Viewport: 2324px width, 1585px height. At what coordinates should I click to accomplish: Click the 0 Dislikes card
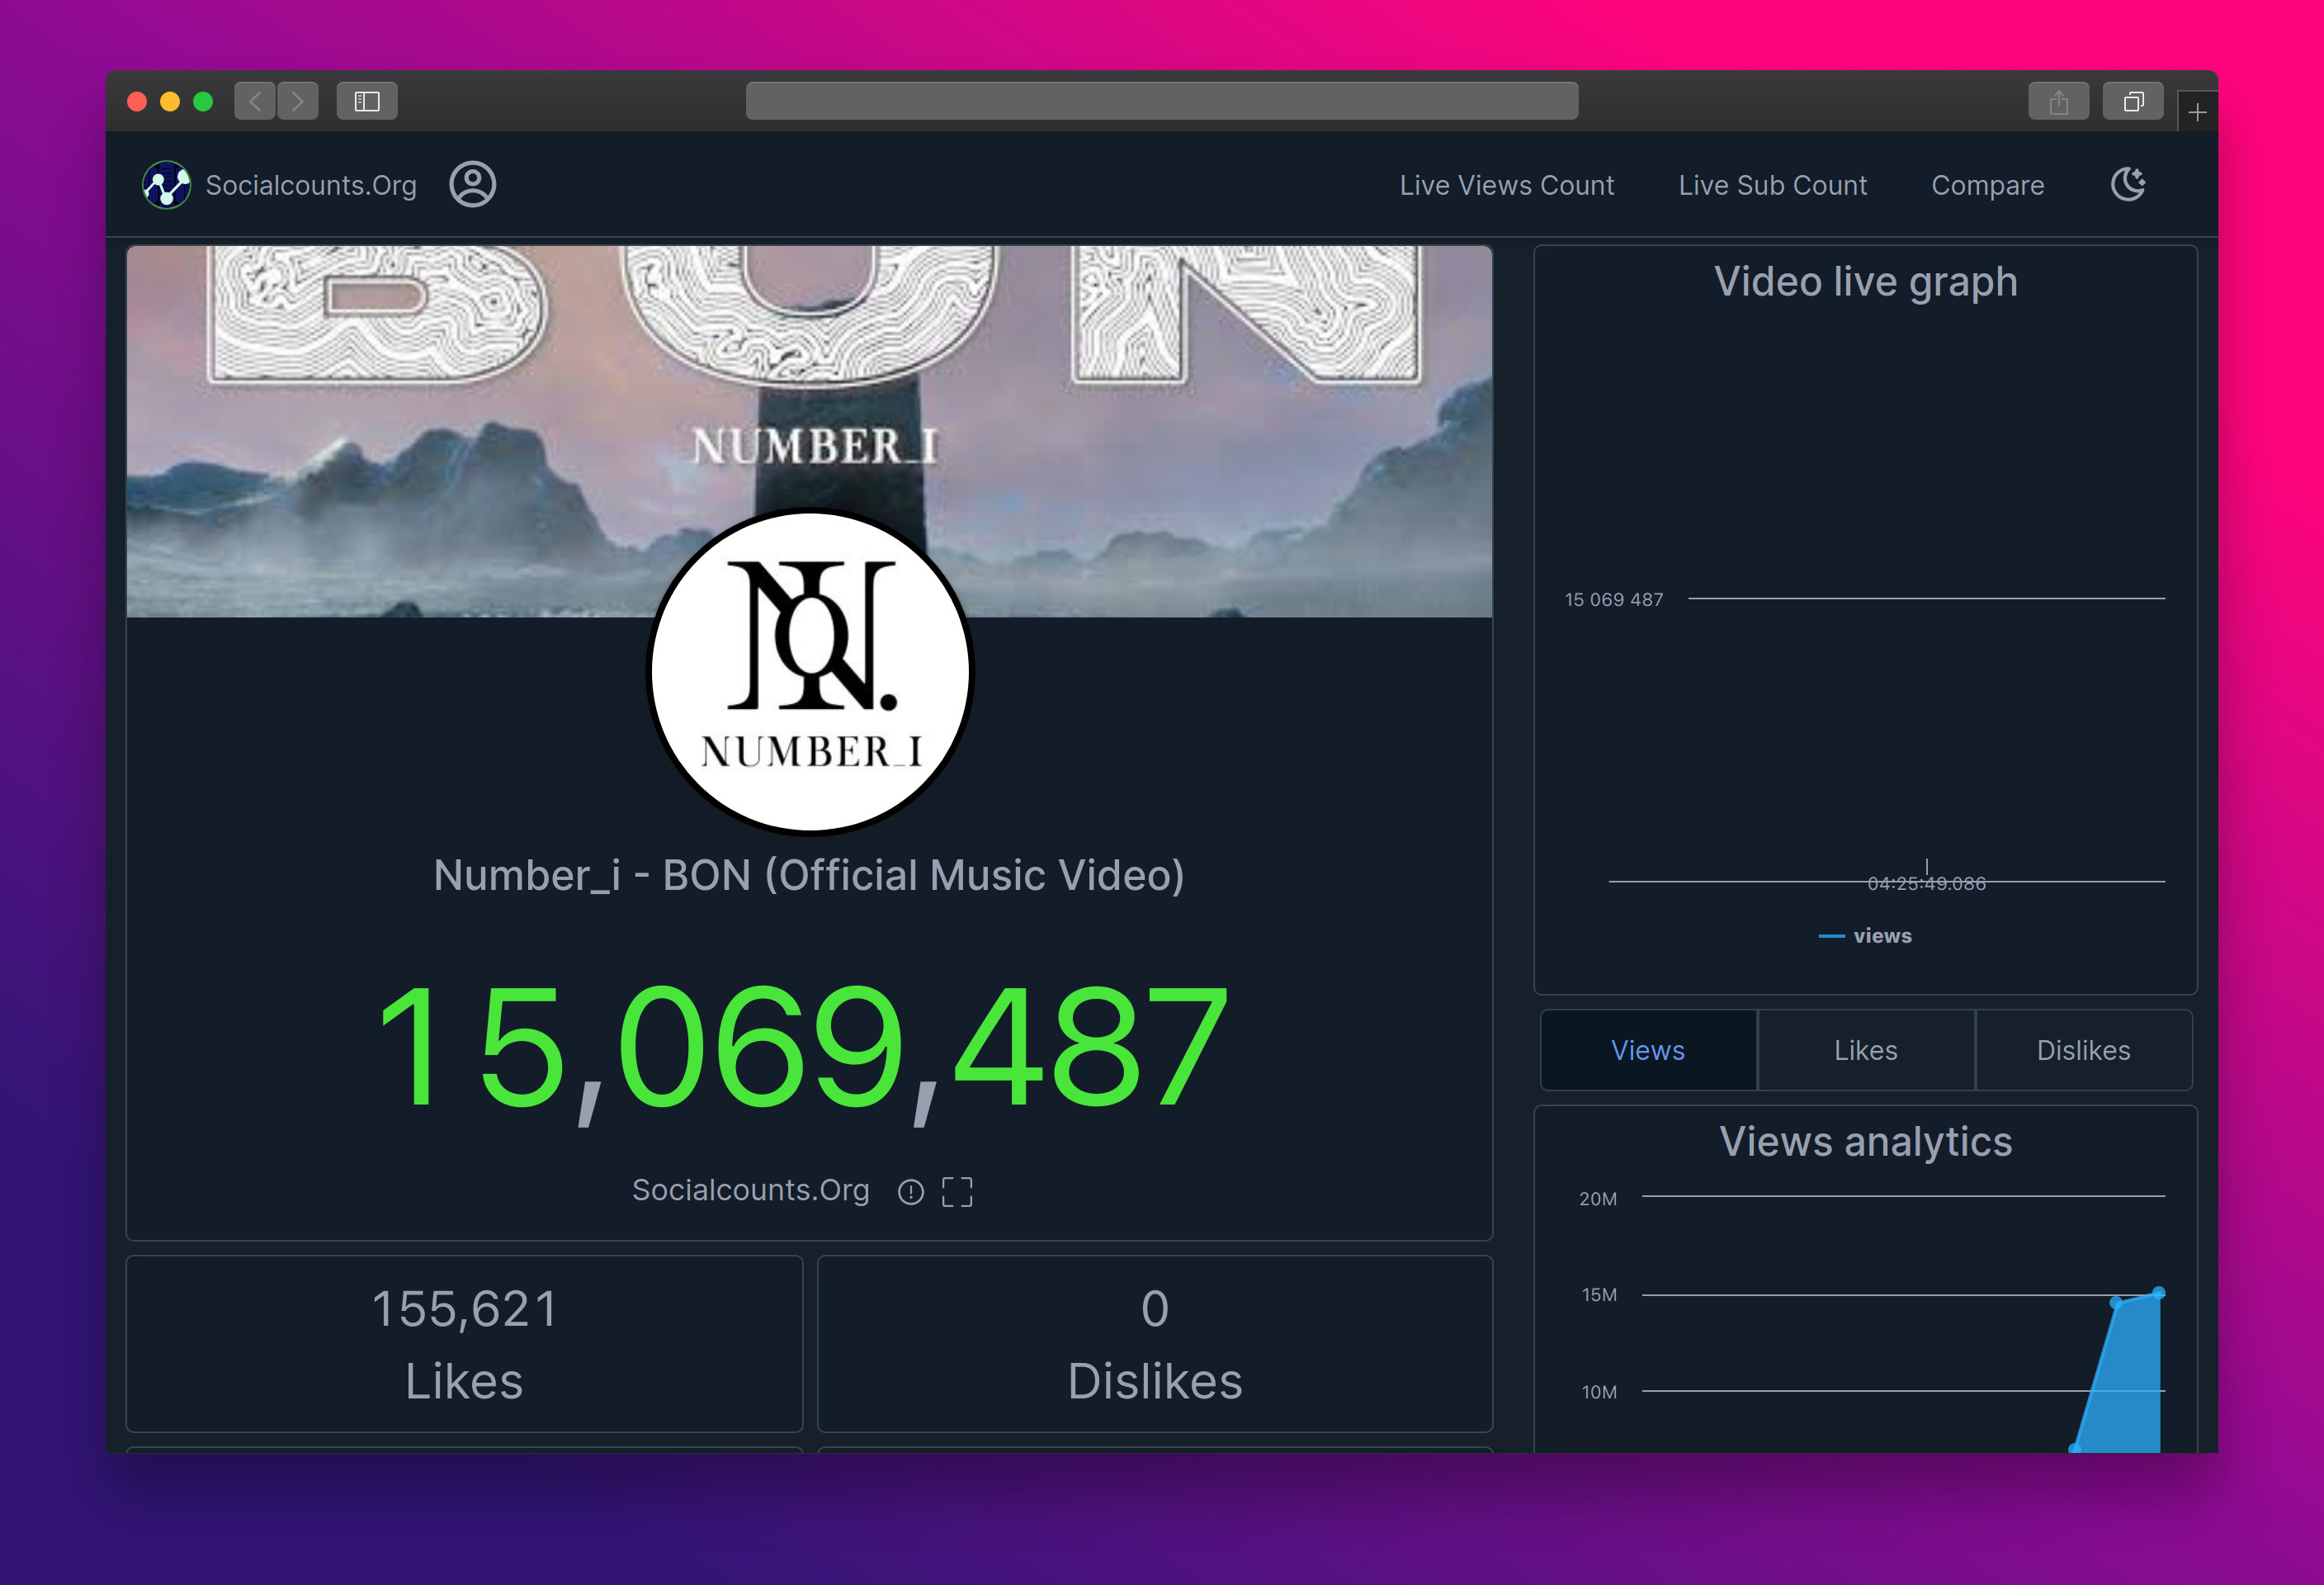point(1155,1344)
